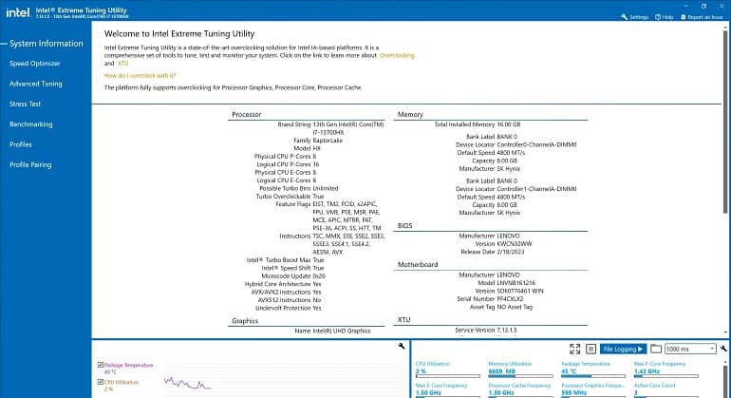Open 'How do I overclock with it?' link
The image size is (731, 398).
coord(140,76)
